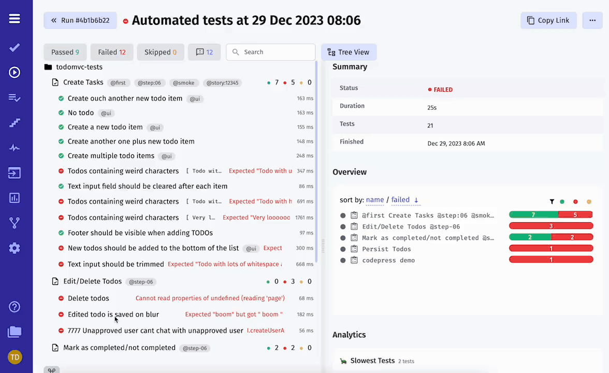Click the yellow skipped filter dot in Overview
609x373 pixels.
click(589, 202)
